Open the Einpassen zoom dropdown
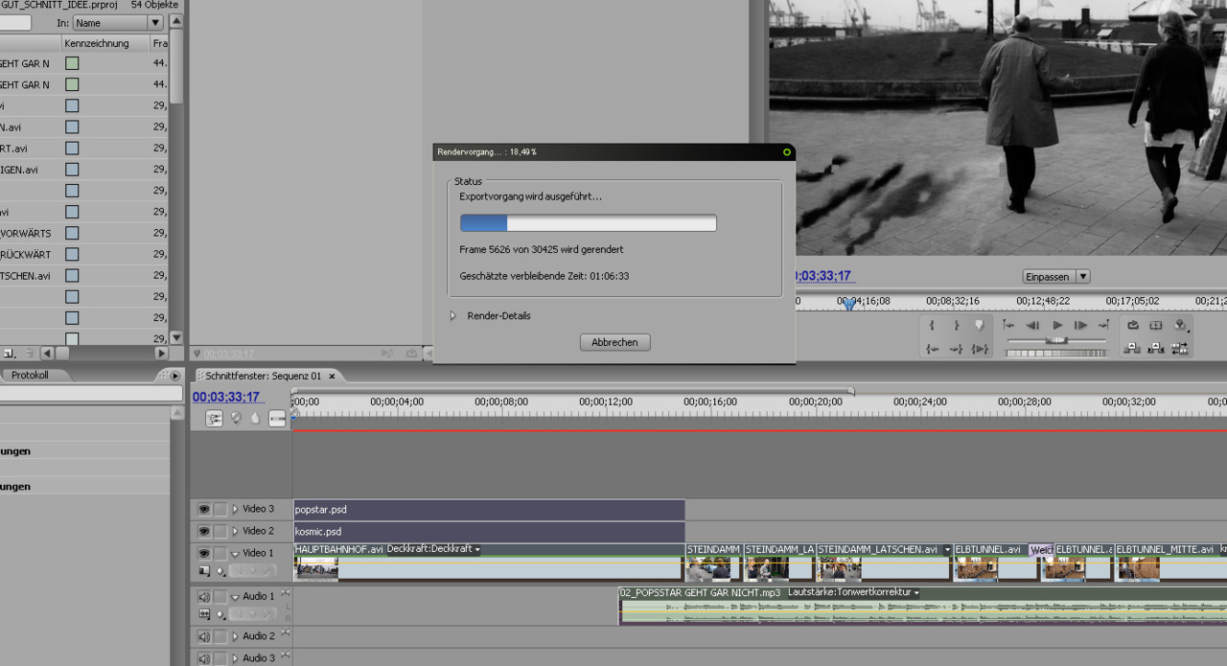Screen dimensions: 1227x666 [1056, 277]
